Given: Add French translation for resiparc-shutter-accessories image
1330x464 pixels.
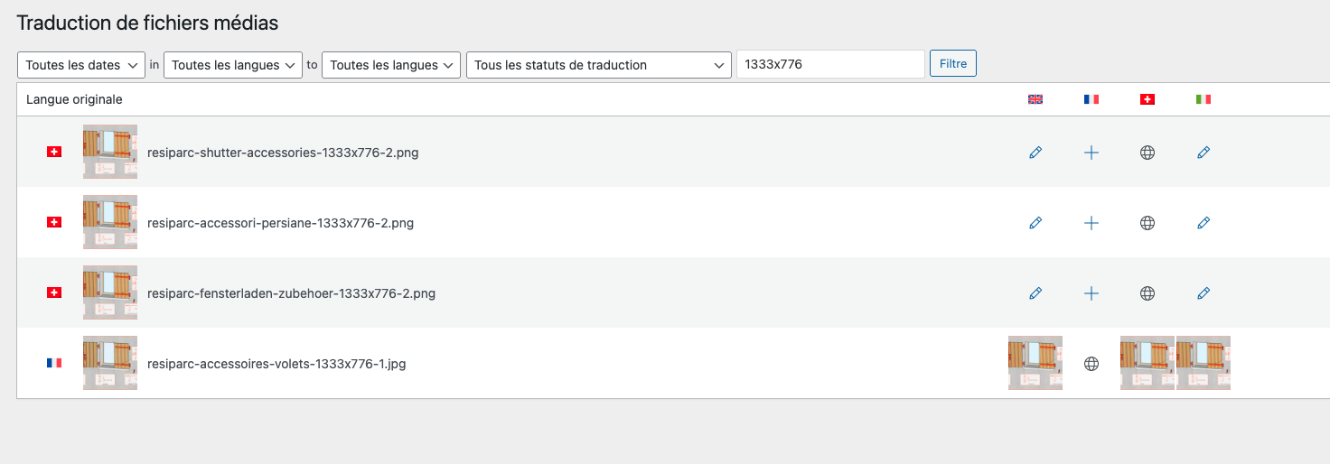Looking at the screenshot, I should pos(1091,153).
